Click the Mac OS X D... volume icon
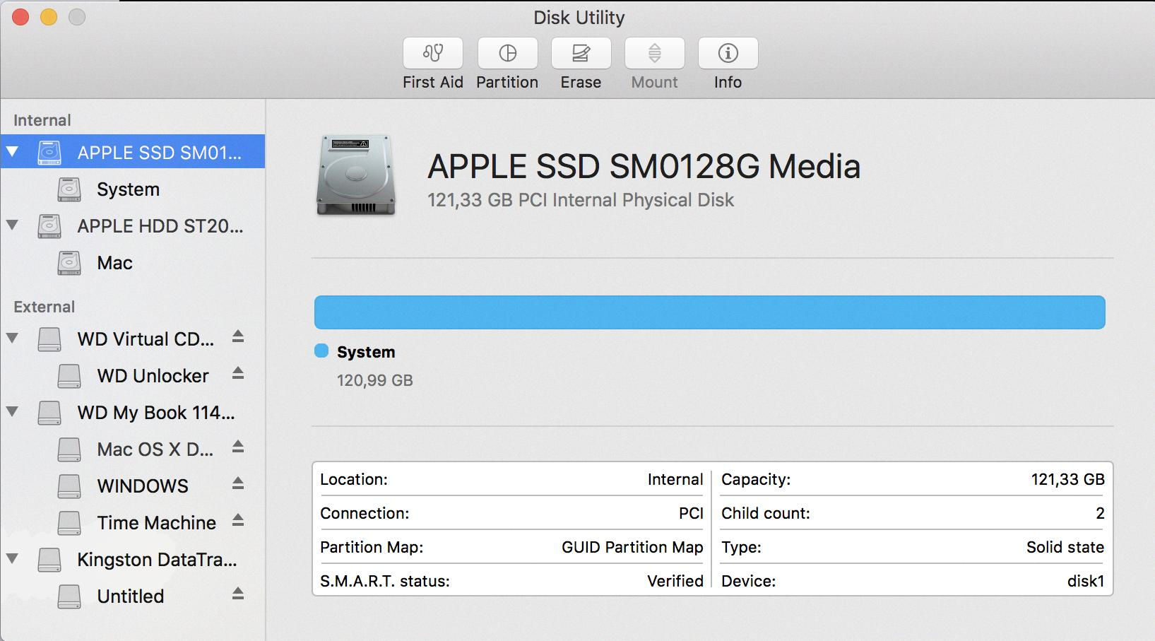1155x641 pixels. pyautogui.click(x=69, y=449)
